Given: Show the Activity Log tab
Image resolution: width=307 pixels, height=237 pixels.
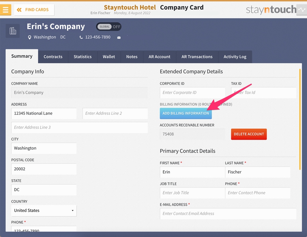Looking at the screenshot, I should (x=235, y=57).
